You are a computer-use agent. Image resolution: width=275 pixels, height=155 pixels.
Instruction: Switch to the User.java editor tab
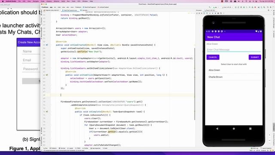(x=84, y=10)
